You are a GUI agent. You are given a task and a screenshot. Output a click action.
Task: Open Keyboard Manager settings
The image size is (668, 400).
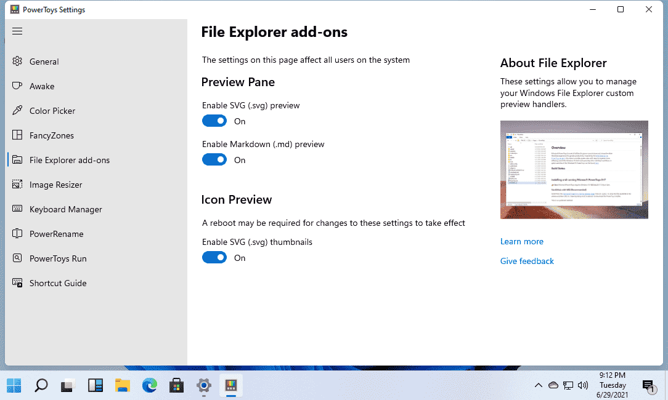(x=97, y=209)
